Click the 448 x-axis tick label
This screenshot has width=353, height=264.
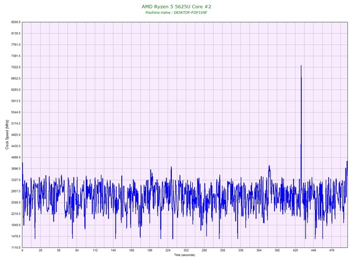(x=313, y=250)
